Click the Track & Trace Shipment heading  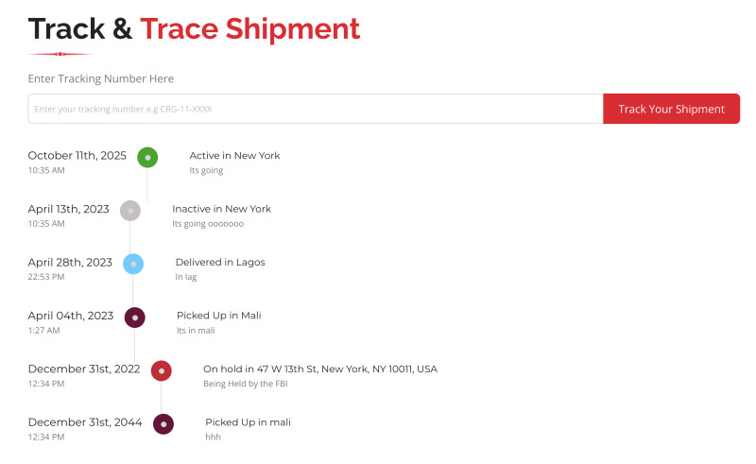pos(194,29)
